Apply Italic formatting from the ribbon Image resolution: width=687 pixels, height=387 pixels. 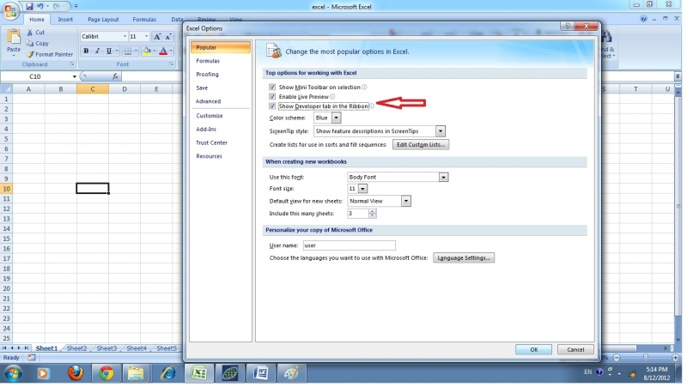point(97,51)
